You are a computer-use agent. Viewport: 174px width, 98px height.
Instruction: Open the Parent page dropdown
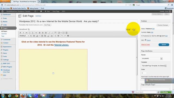[152, 59]
